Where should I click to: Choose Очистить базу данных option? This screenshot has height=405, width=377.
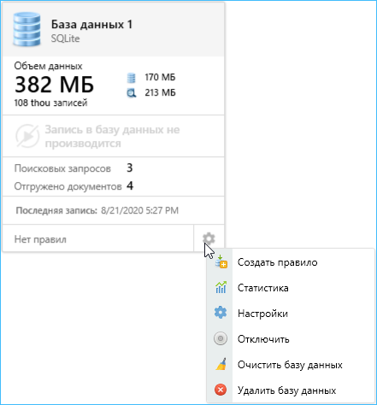point(291,365)
